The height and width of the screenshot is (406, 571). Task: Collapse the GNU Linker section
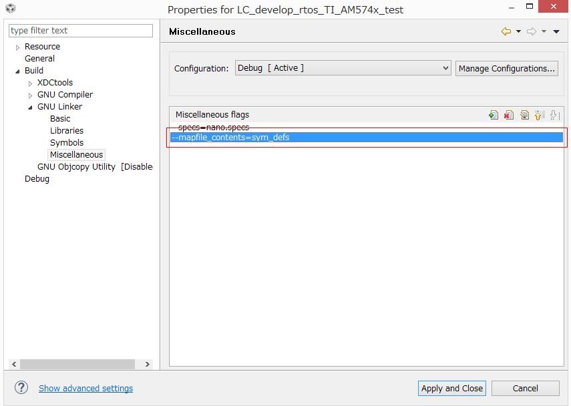(x=29, y=106)
